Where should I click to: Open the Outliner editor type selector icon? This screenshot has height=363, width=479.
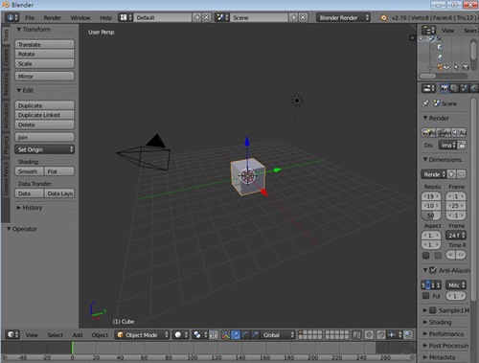(428, 31)
